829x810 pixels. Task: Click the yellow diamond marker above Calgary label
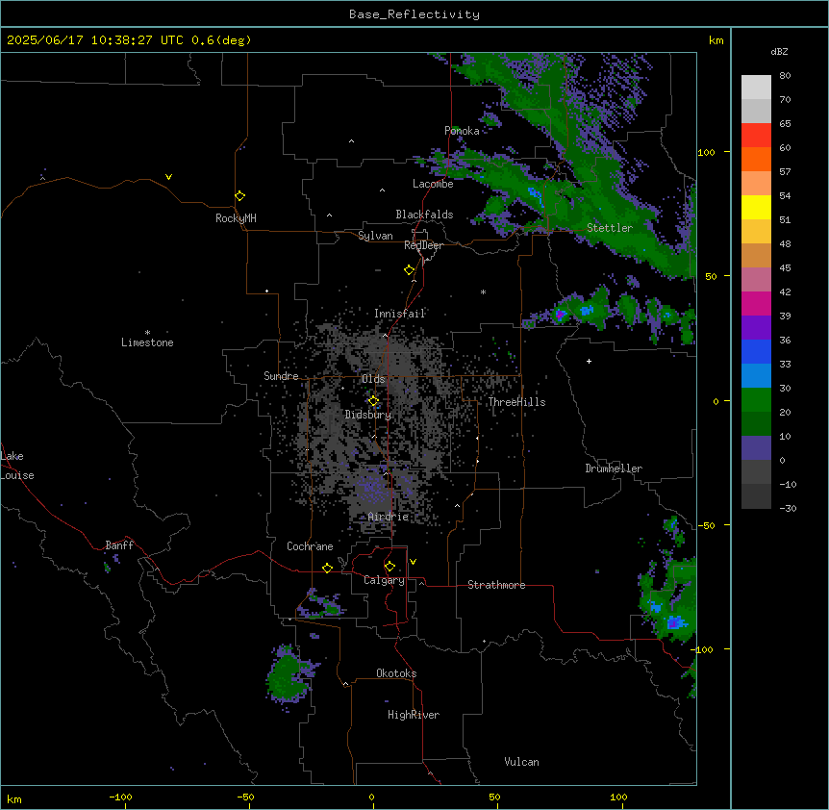pyautogui.click(x=389, y=567)
